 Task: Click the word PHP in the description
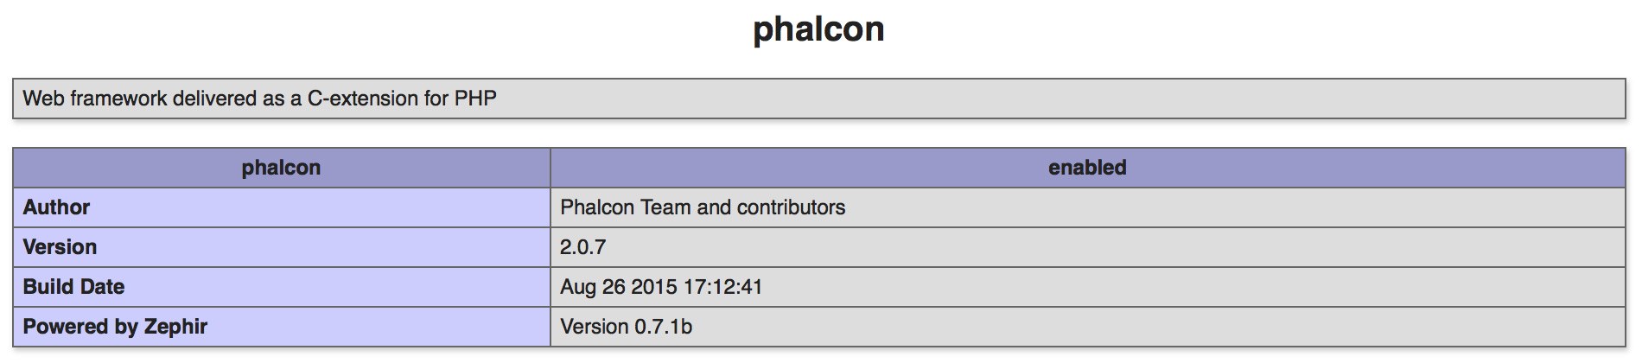[x=475, y=99]
